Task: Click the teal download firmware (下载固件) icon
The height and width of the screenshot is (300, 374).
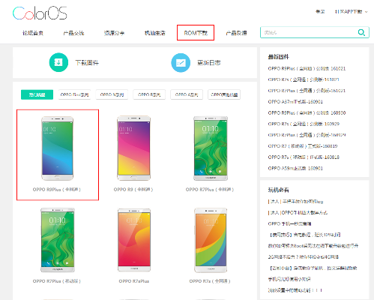Action: 58,62
